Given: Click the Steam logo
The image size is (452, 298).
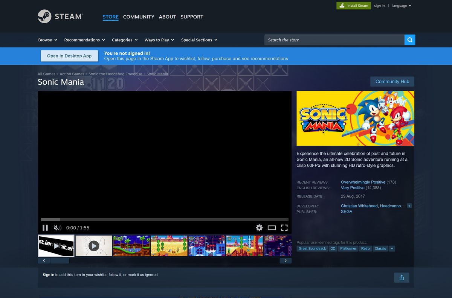Looking at the screenshot, I should [60, 17].
